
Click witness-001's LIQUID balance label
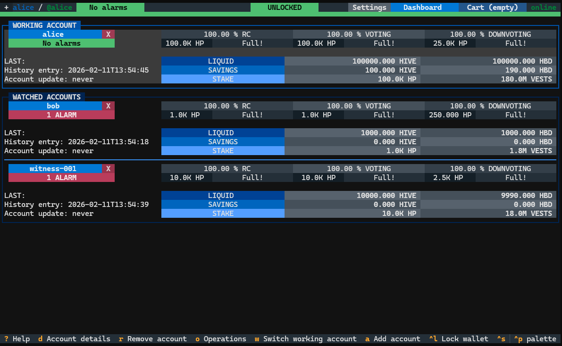coord(223,195)
